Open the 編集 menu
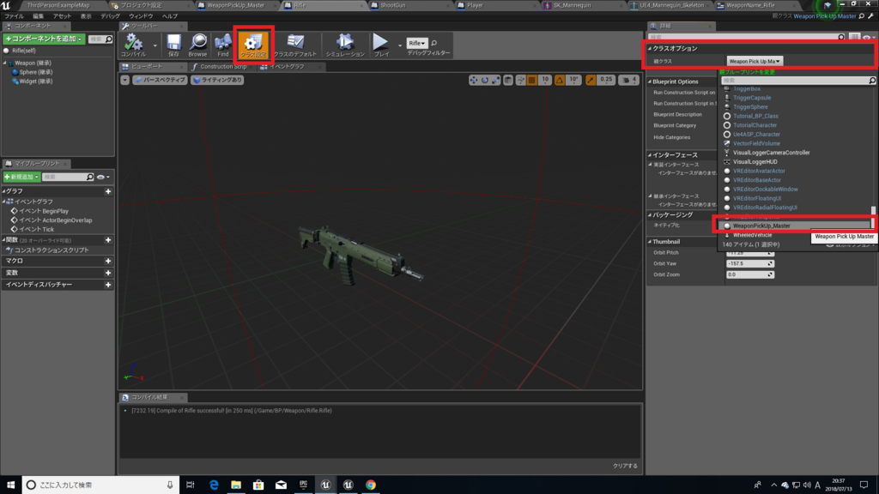This screenshot has height=494, width=879. point(38,16)
